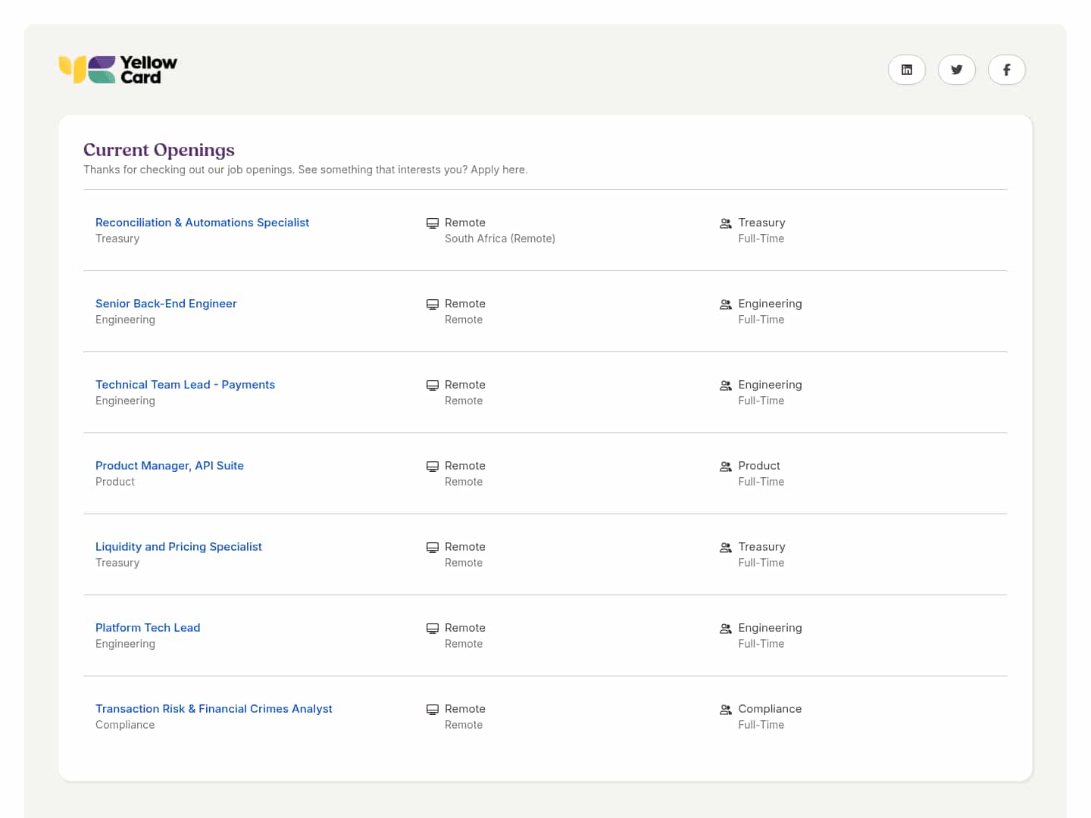Click the Yellow Card logo
1091x818 pixels.
(x=118, y=70)
